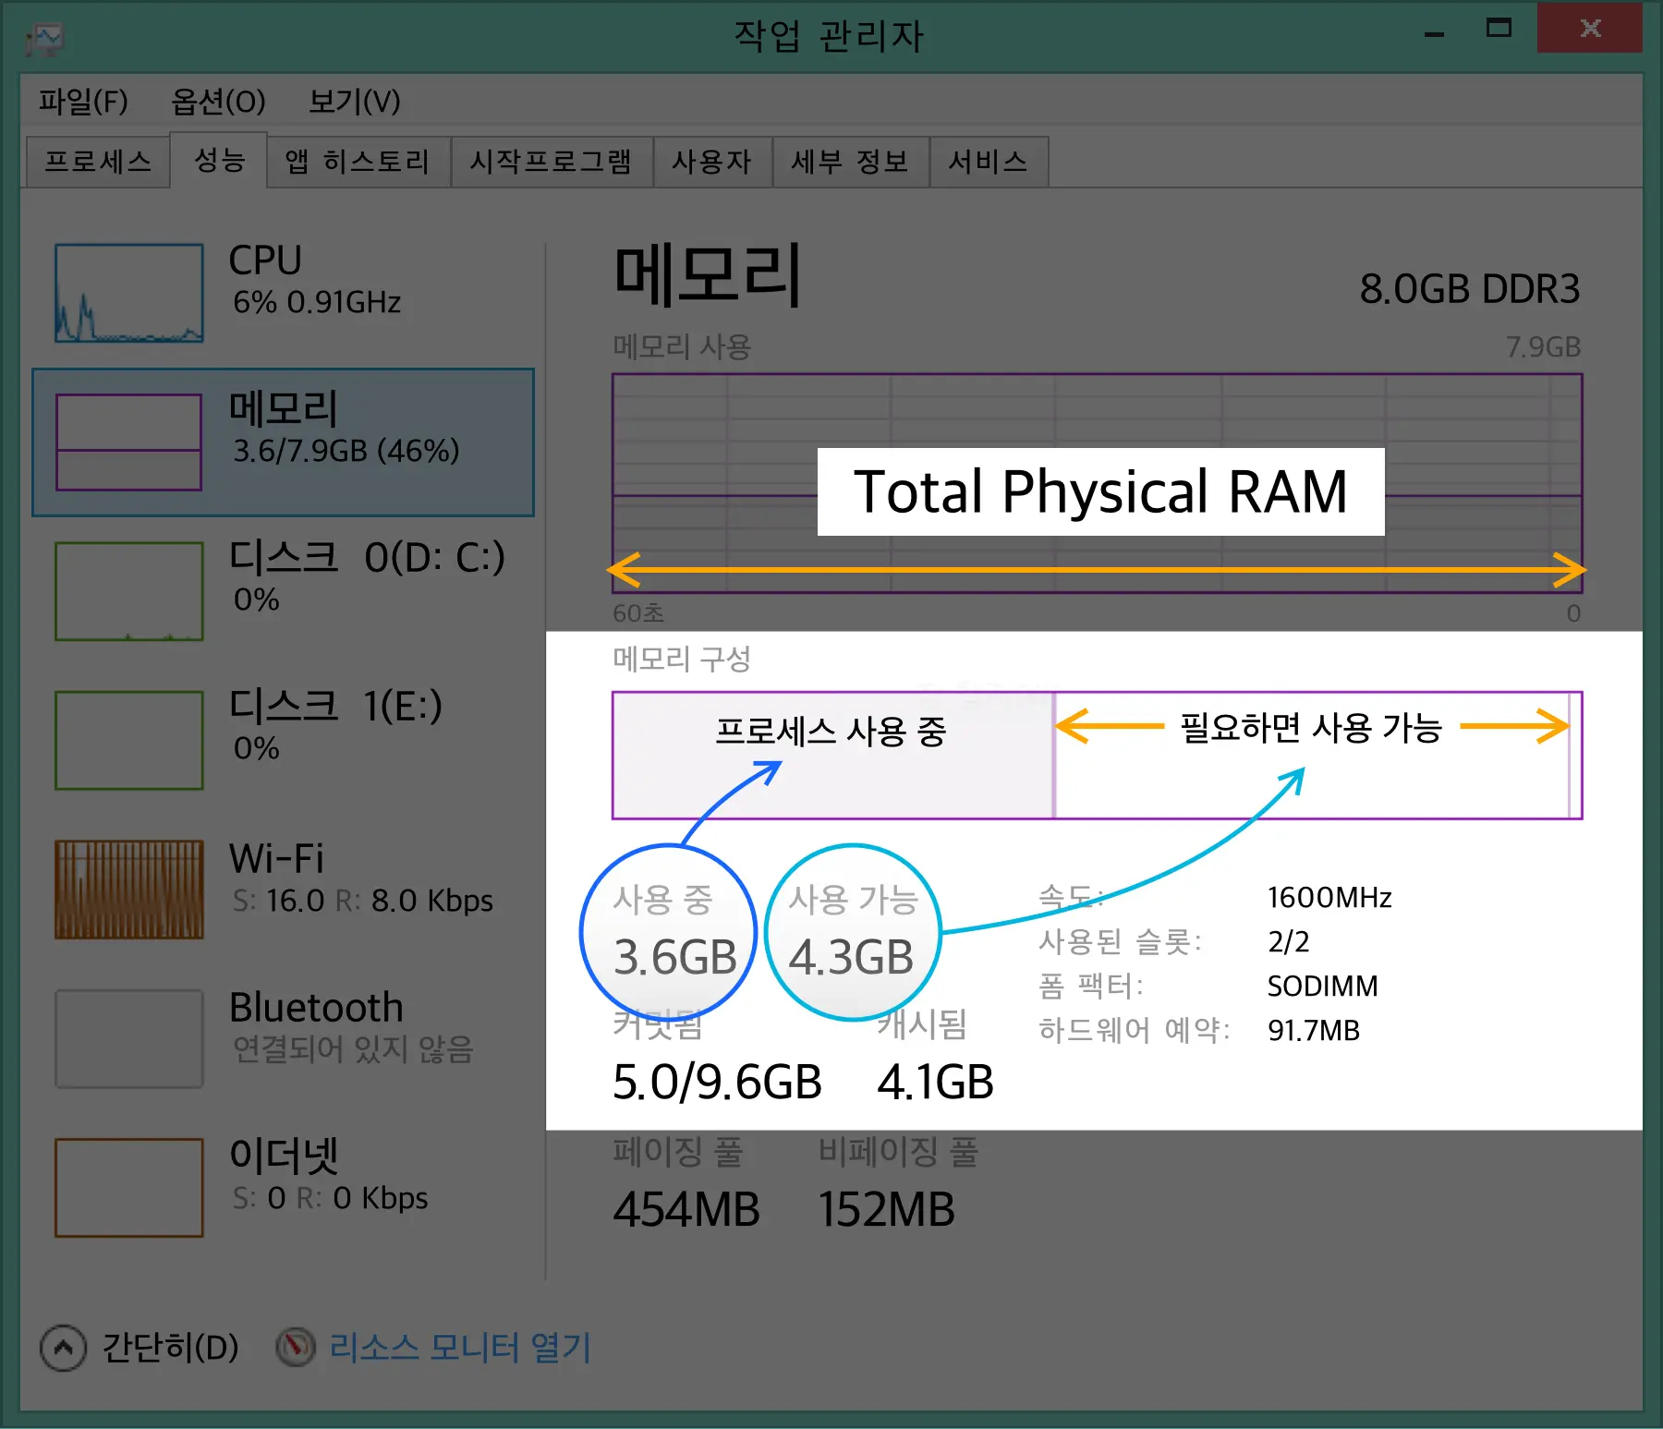Click 간단히(D) fewer details button
Image resolution: width=1663 pixels, height=1429 pixels.
coord(140,1348)
